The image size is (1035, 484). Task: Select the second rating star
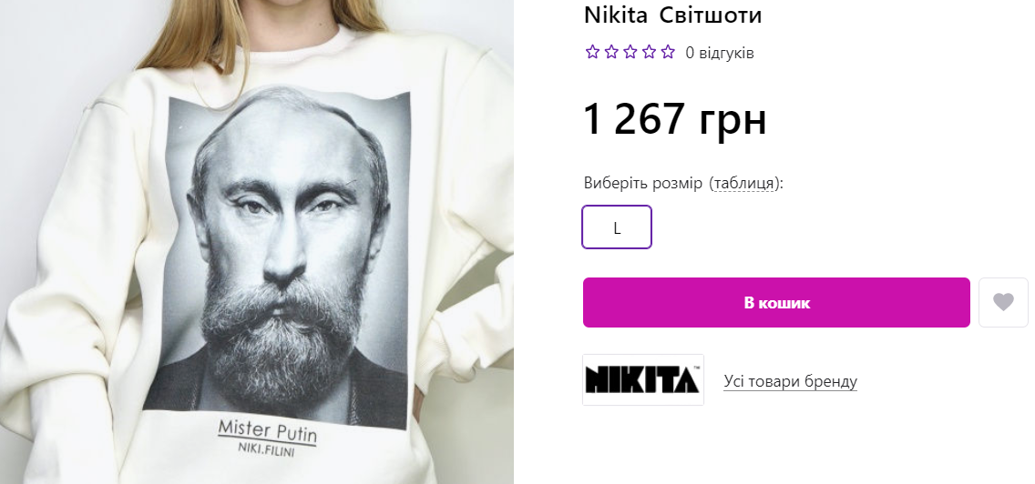point(611,52)
